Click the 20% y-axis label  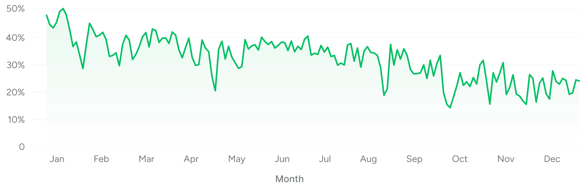coord(16,93)
